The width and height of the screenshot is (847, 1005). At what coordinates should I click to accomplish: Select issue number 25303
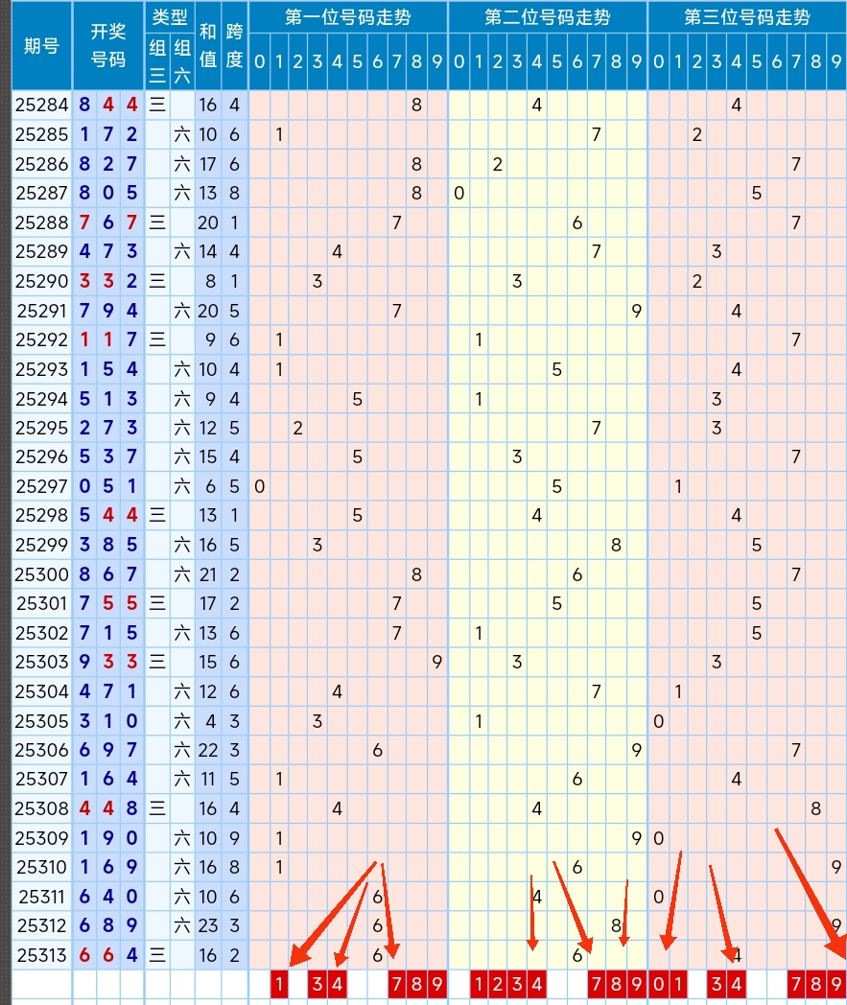click(41, 662)
